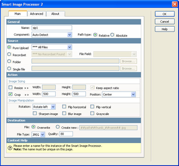The image size is (179, 166).
Task: Select the Main tab
Action: tap(18, 14)
